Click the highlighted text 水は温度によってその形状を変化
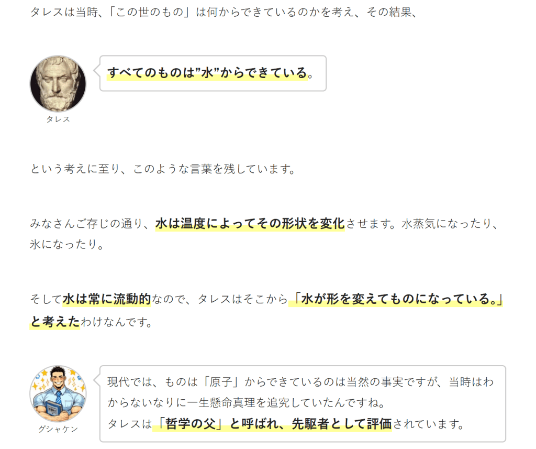 (250, 224)
